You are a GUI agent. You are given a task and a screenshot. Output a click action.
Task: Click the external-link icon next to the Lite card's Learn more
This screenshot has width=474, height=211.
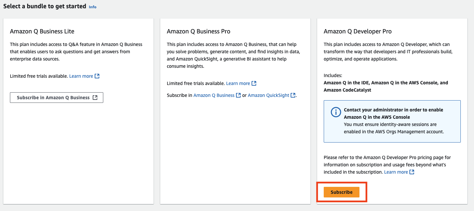click(x=97, y=76)
